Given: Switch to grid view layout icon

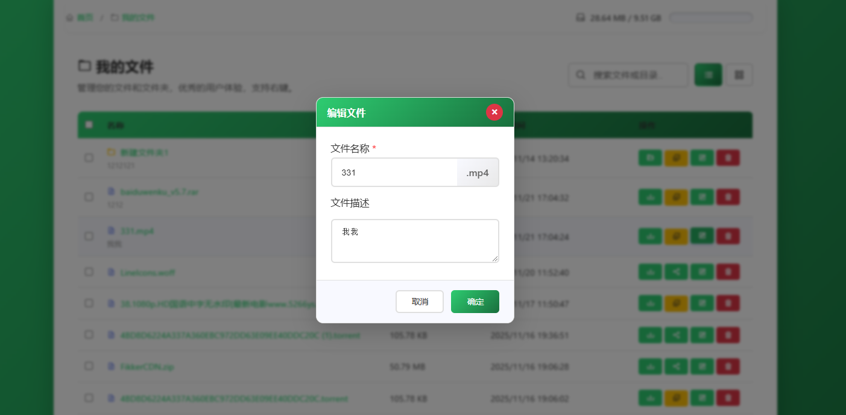Looking at the screenshot, I should tap(739, 75).
